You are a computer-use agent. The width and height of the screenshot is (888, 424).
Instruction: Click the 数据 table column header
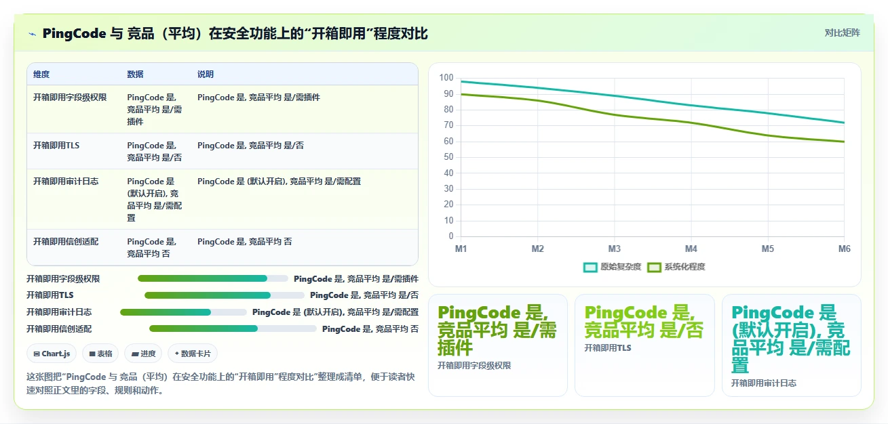pos(135,74)
